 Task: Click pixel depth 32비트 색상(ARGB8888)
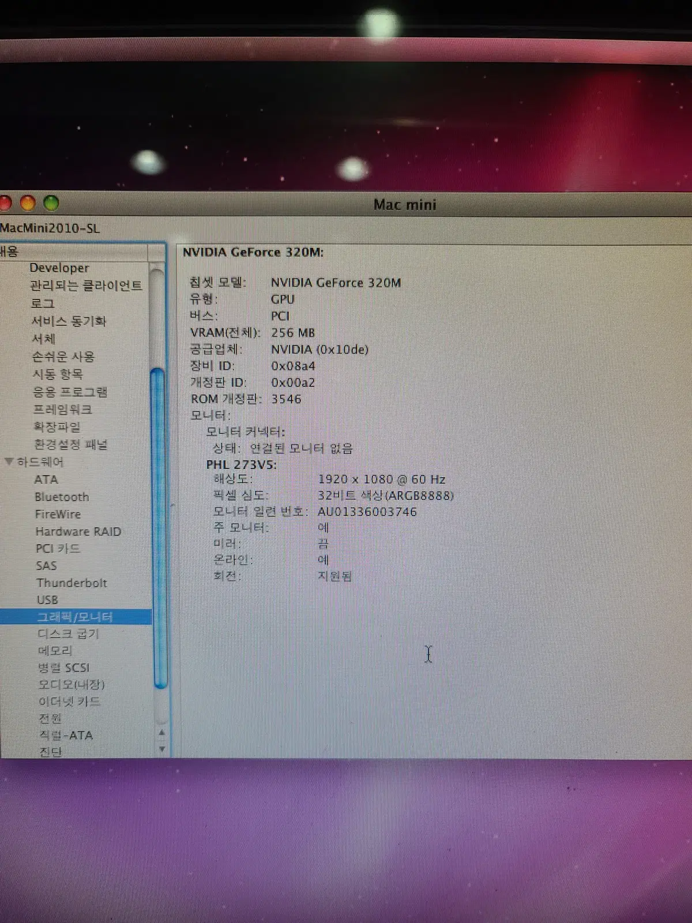click(x=386, y=496)
